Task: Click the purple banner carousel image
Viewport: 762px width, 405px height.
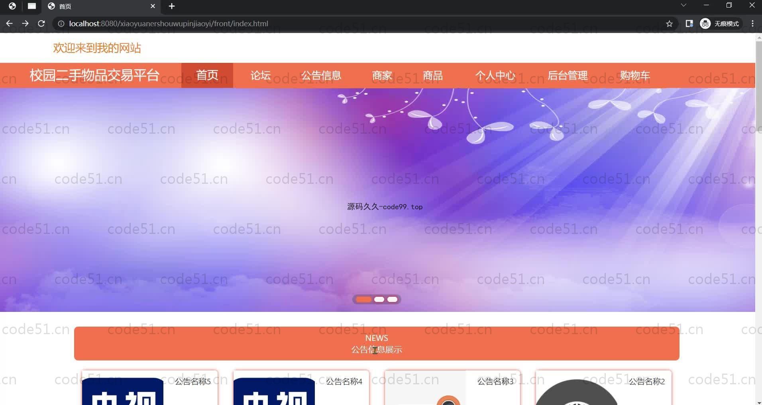Action: click(x=377, y=200)
